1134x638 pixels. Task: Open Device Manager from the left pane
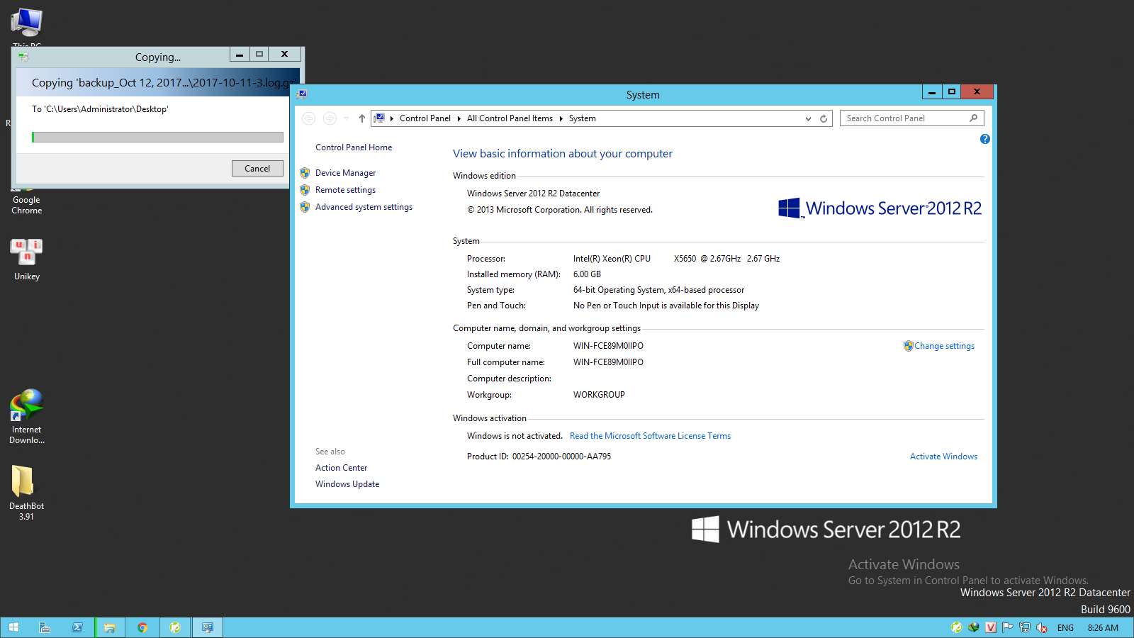pyautogui.click(x=345, y=173)
